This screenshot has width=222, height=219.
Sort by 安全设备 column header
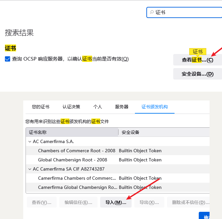pos(164,132)
